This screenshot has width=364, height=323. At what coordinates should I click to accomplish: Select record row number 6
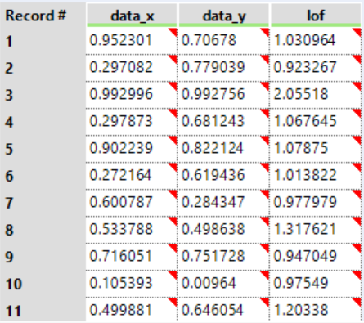tap(43, 176)
